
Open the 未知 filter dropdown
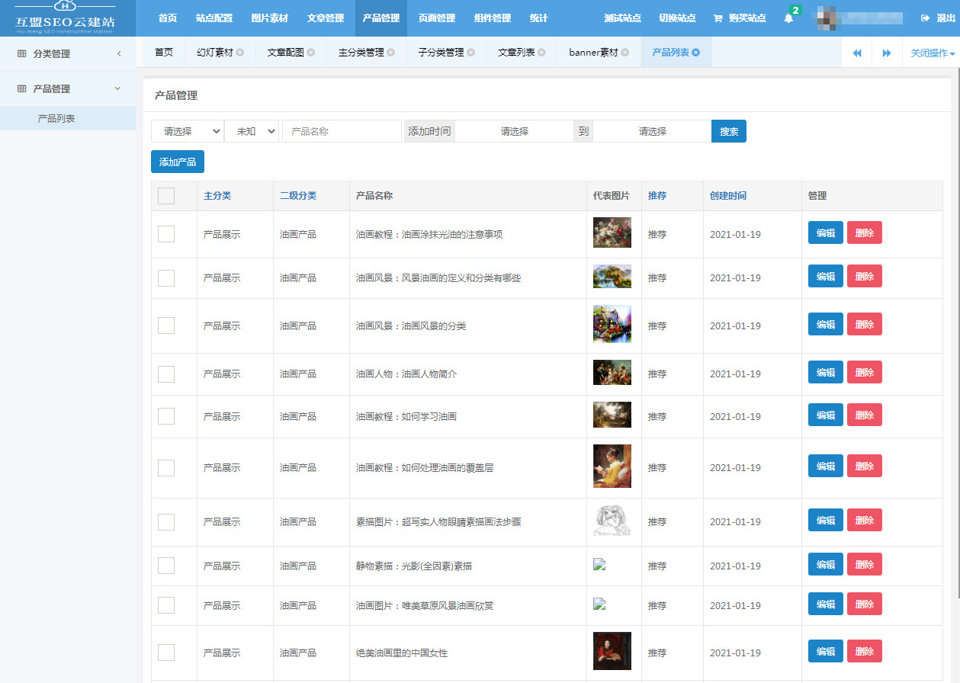click(252, 131)
